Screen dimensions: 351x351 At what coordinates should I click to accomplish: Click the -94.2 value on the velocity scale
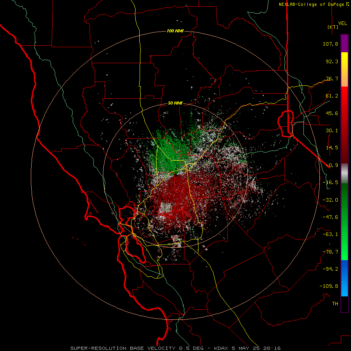[330, 269]
